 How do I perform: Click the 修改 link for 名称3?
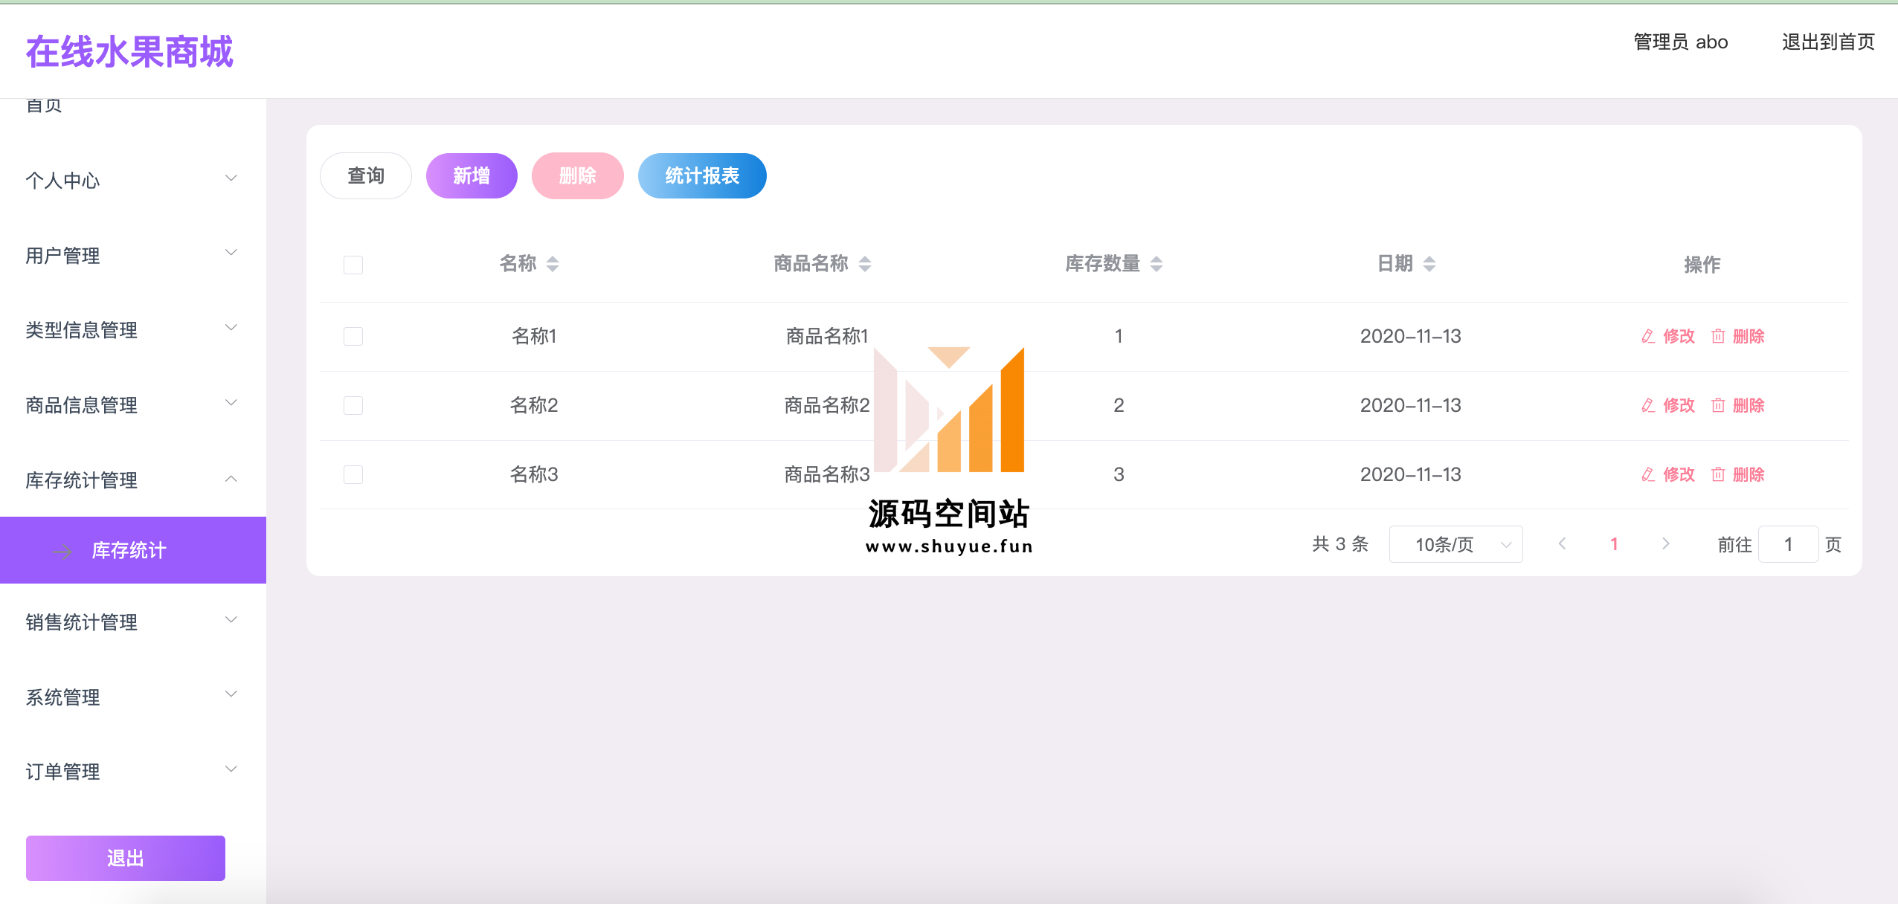pyautogui.click(x=1679, y=474)
